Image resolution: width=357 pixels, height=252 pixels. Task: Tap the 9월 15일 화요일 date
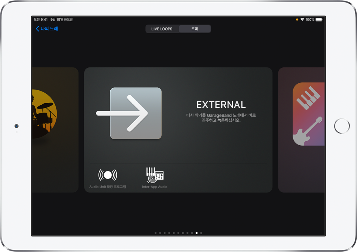[61, 20]
